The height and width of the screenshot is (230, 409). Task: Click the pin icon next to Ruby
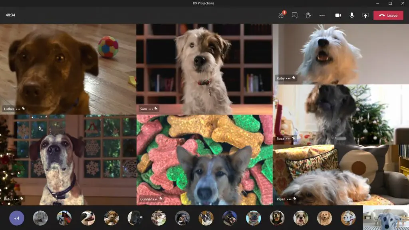tap(294, 78)
